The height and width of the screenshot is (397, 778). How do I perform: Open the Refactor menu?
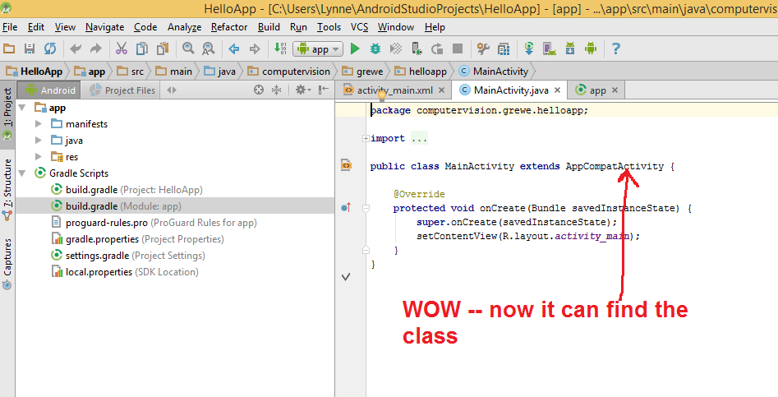pos(229,27)
